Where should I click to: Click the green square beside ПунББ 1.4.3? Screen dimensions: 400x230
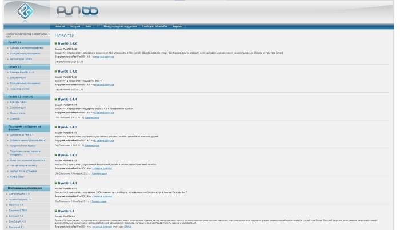point(55,127)
